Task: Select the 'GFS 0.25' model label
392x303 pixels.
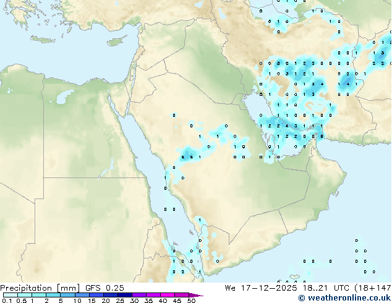Action: (x=104, y=288)
